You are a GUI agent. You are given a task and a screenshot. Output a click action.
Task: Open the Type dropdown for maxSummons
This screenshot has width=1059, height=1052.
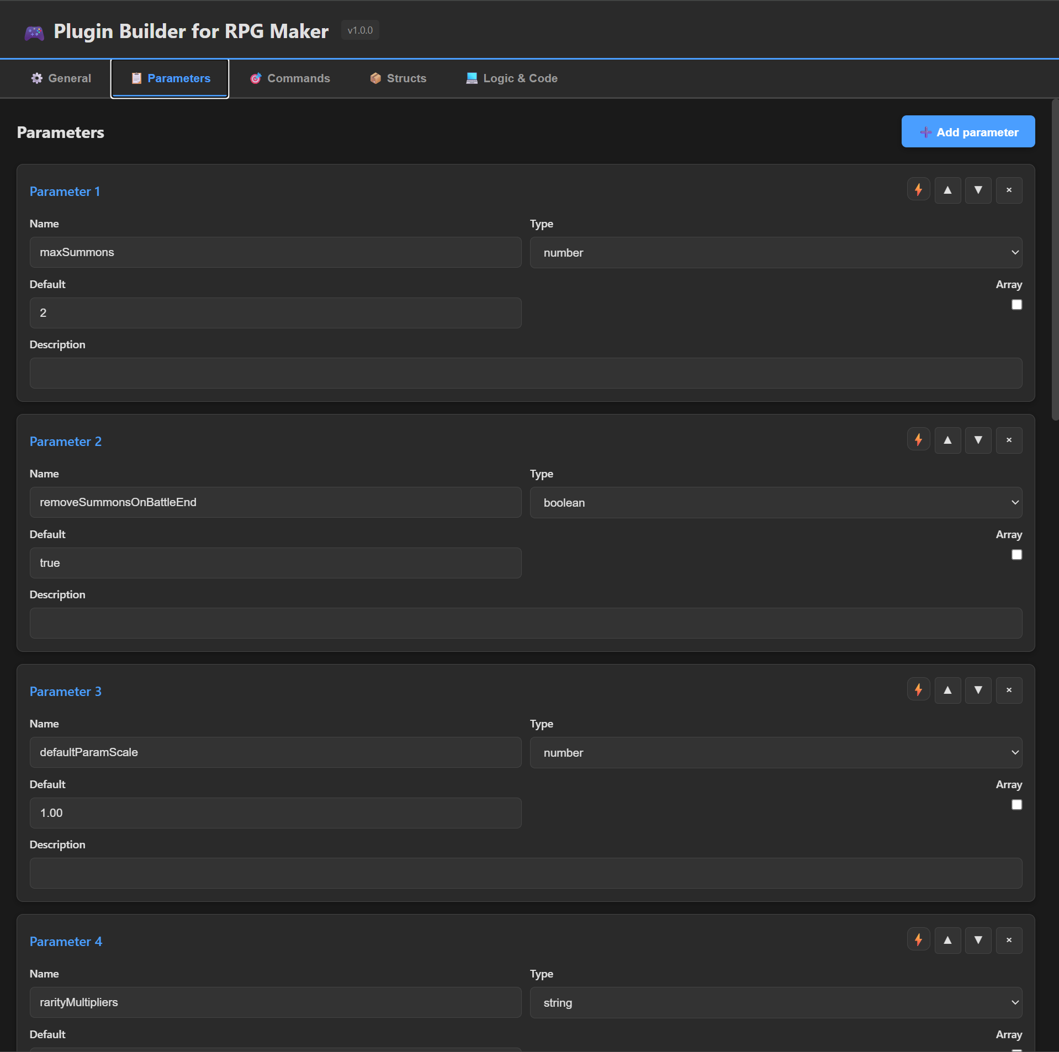pyautogui.click(x=776, y=253)
